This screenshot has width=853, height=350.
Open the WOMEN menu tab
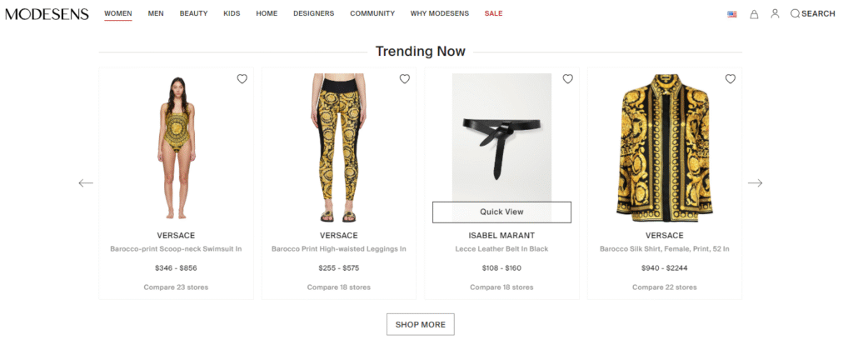[118, 13]
